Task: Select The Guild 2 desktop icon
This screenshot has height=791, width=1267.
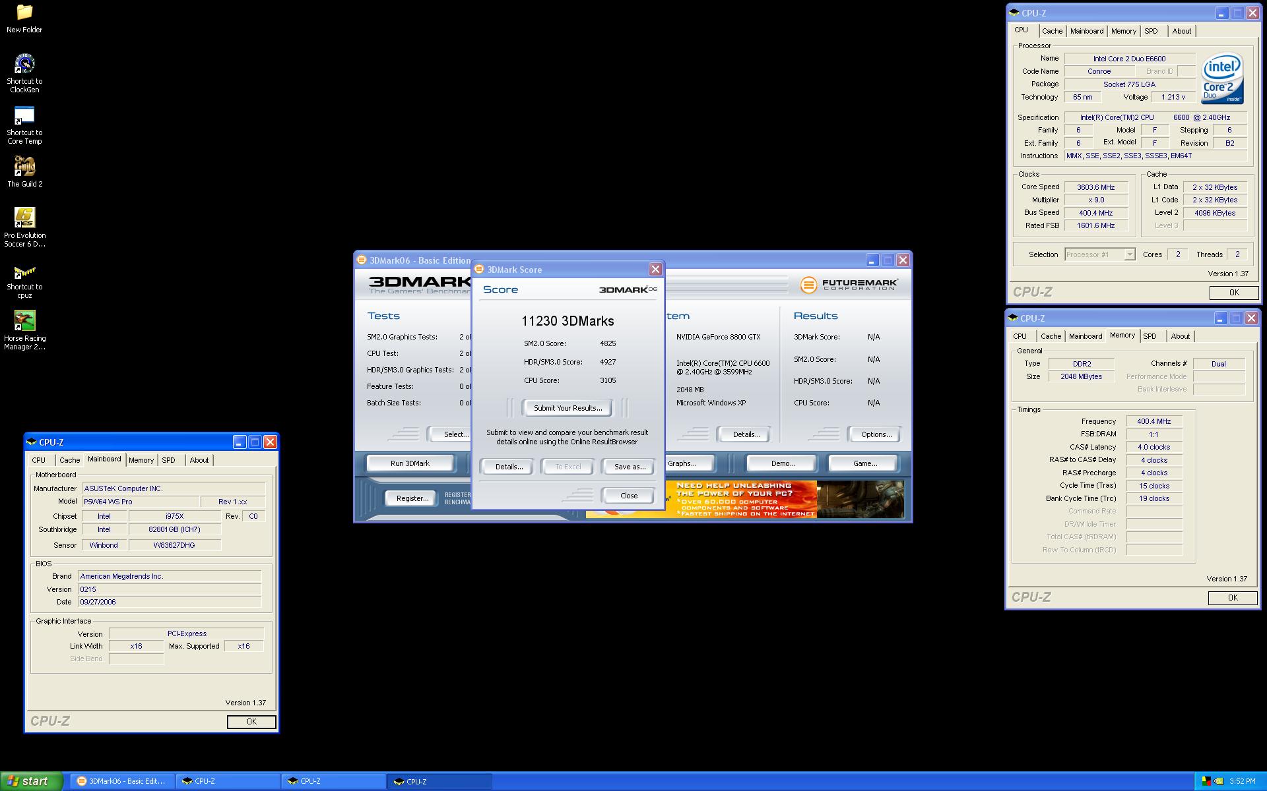Action: 24,171
